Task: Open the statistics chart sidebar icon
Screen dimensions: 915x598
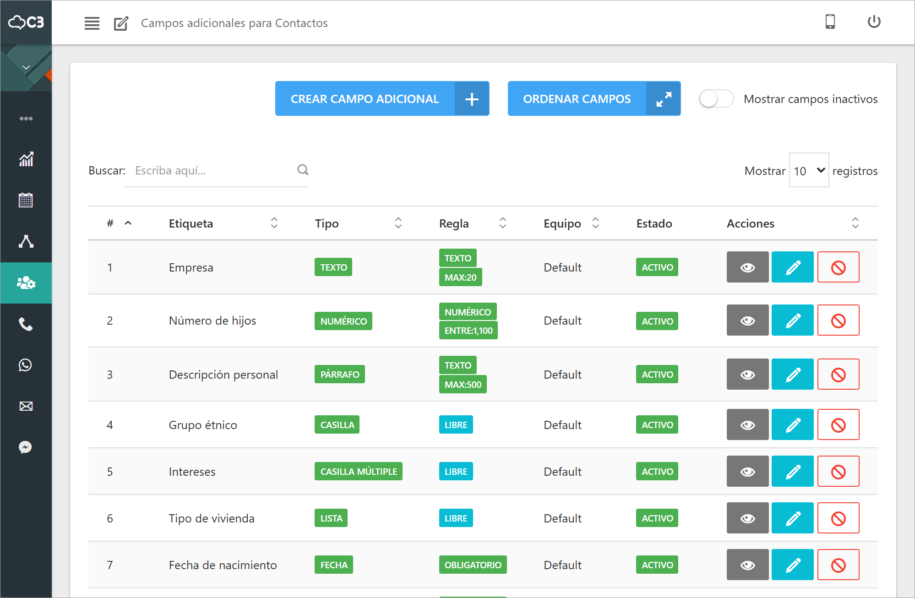Action: coord(26,159)
